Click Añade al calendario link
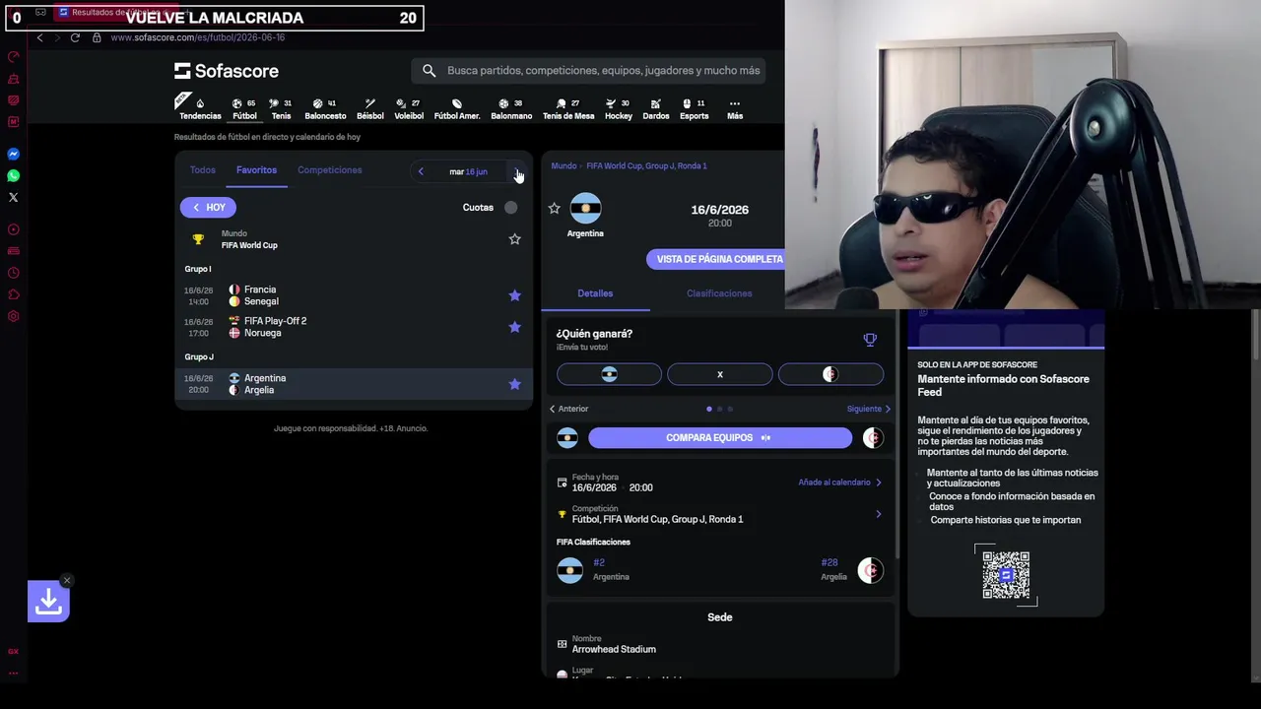 tap(839, 483)
